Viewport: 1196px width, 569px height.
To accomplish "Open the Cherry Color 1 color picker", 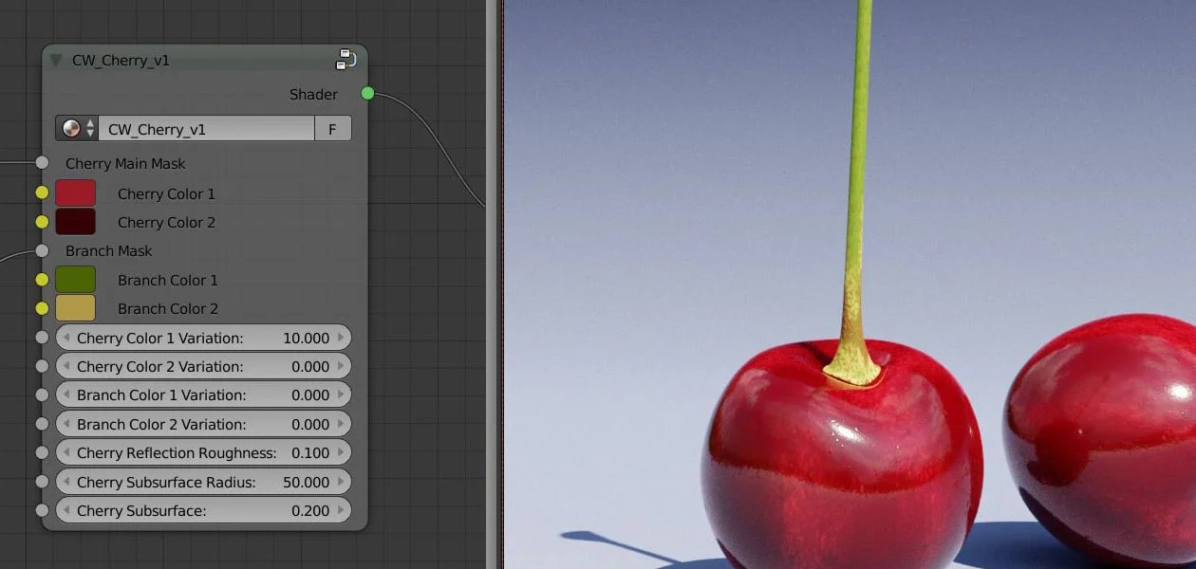I will [77, 193].
